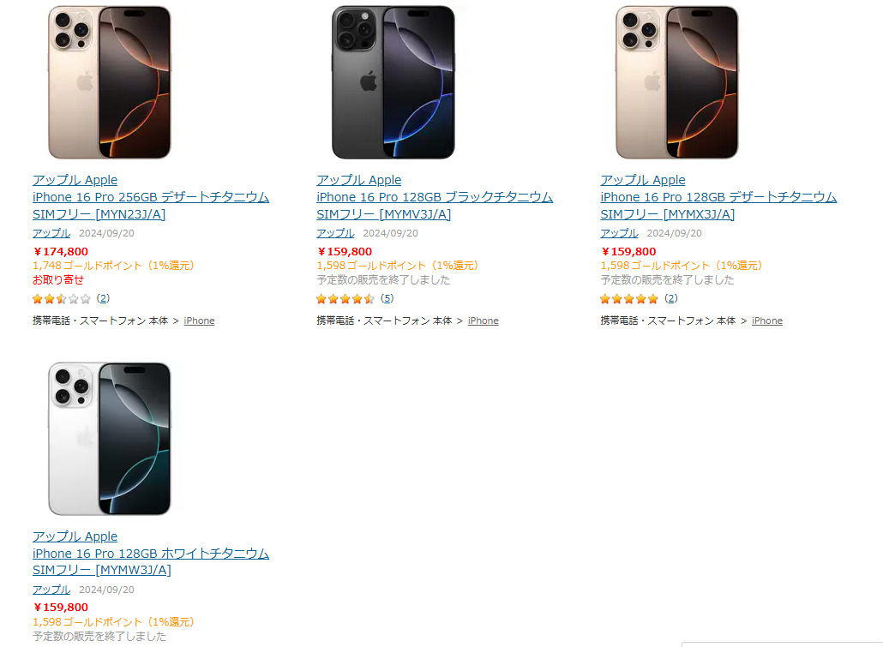The image size is (883, 647).
Task: Open the (2) reviews for 128GB Desert Titanium
Action: 670,299
